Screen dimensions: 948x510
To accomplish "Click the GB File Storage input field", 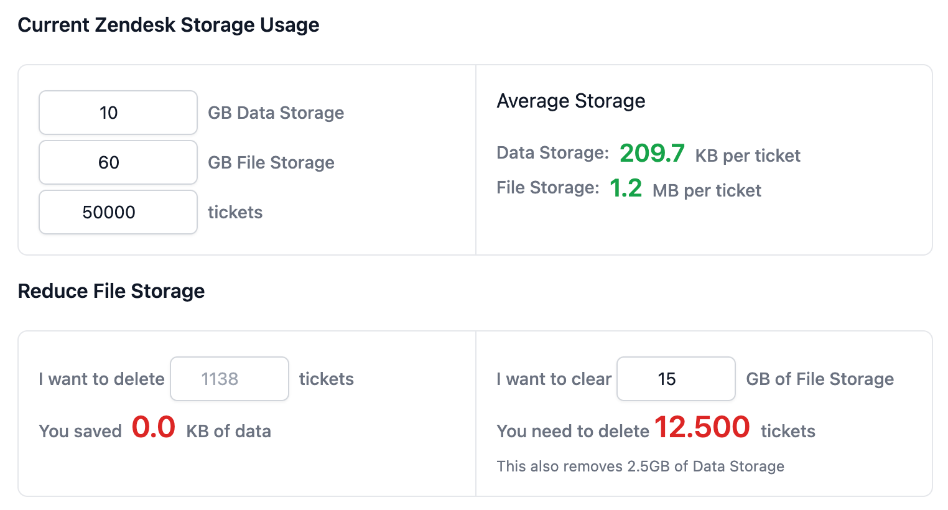I will tap(118, 162).
